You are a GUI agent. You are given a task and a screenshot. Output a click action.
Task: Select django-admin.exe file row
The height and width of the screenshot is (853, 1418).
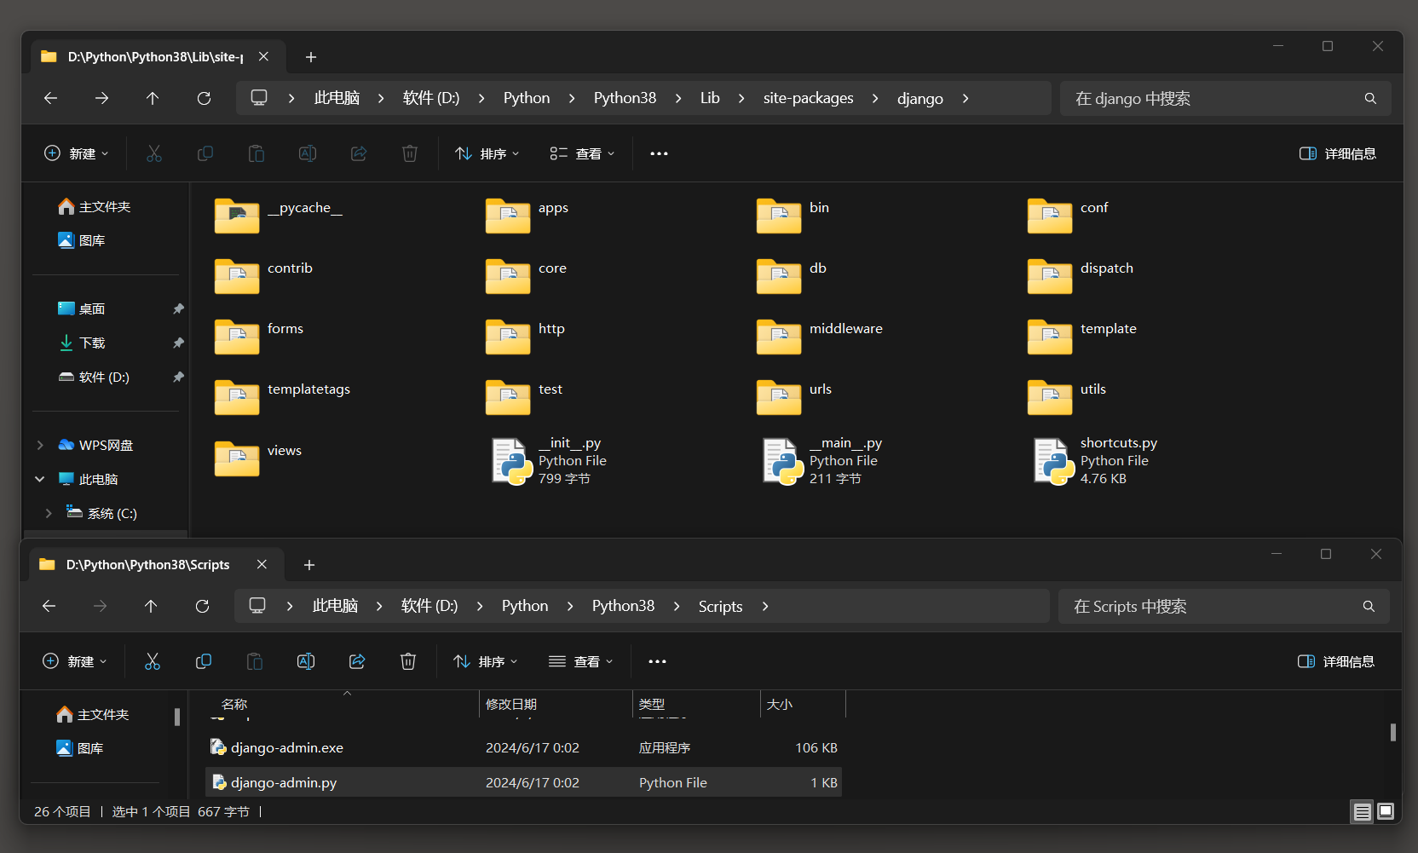(523, 747)
